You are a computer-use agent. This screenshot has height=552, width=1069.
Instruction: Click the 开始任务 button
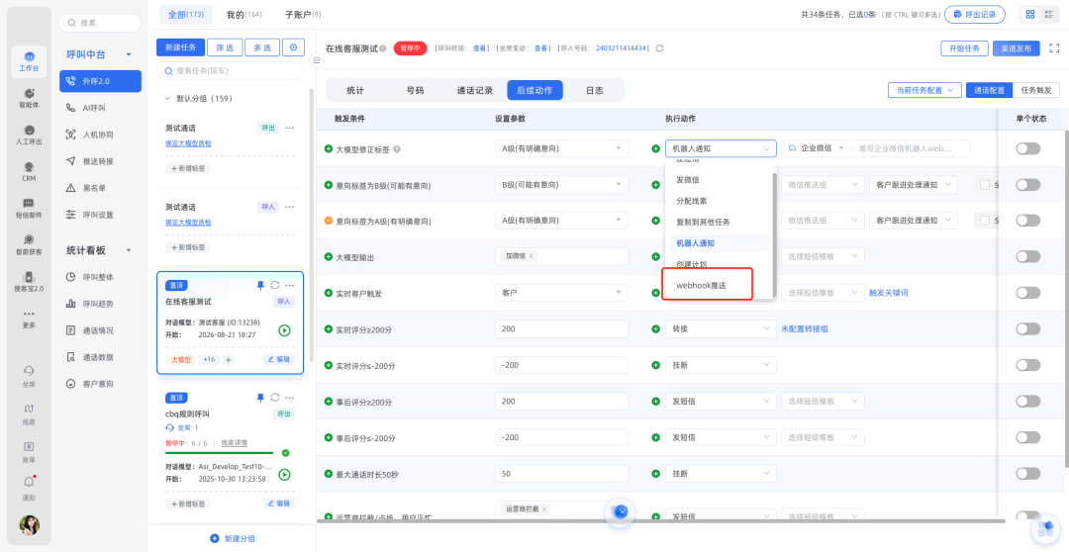coord(963,47)
